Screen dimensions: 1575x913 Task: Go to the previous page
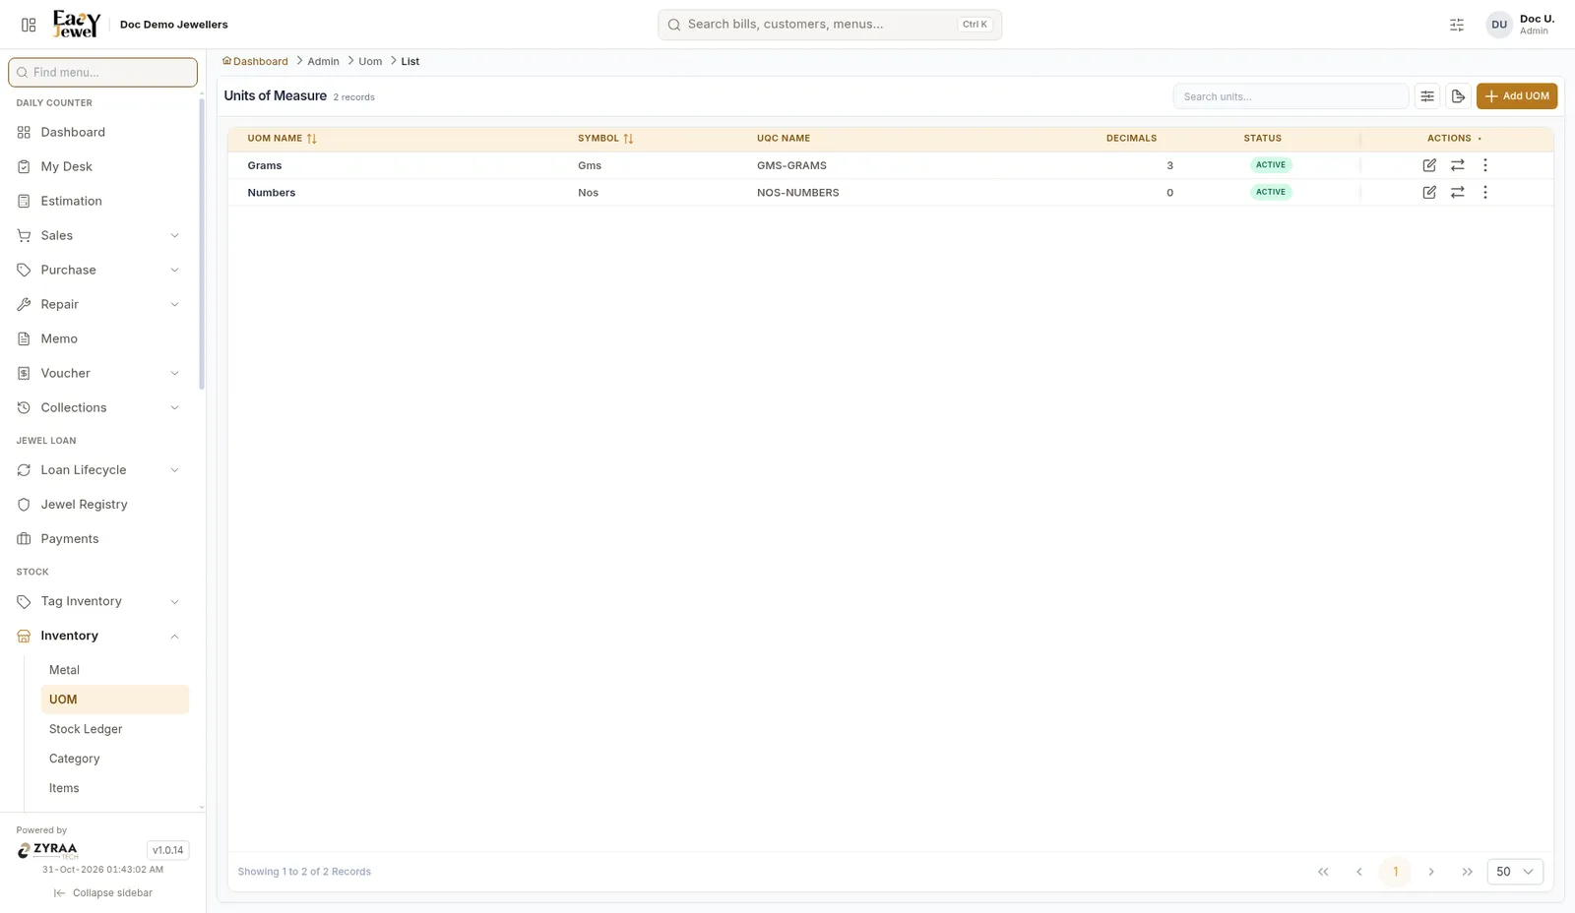pyautogui.click(x=1359, y=872)
